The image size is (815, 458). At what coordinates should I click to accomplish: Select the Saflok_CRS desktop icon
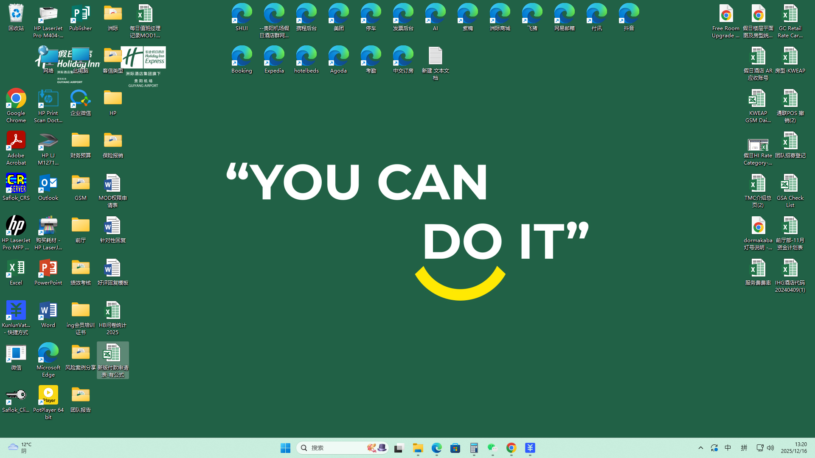pos(16,187)
